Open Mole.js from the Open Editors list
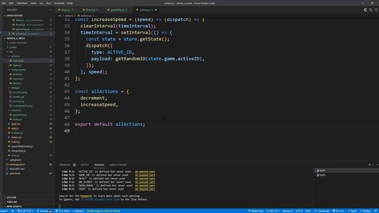This screenshot has height=213, width=379. click(x=20, y=20)
